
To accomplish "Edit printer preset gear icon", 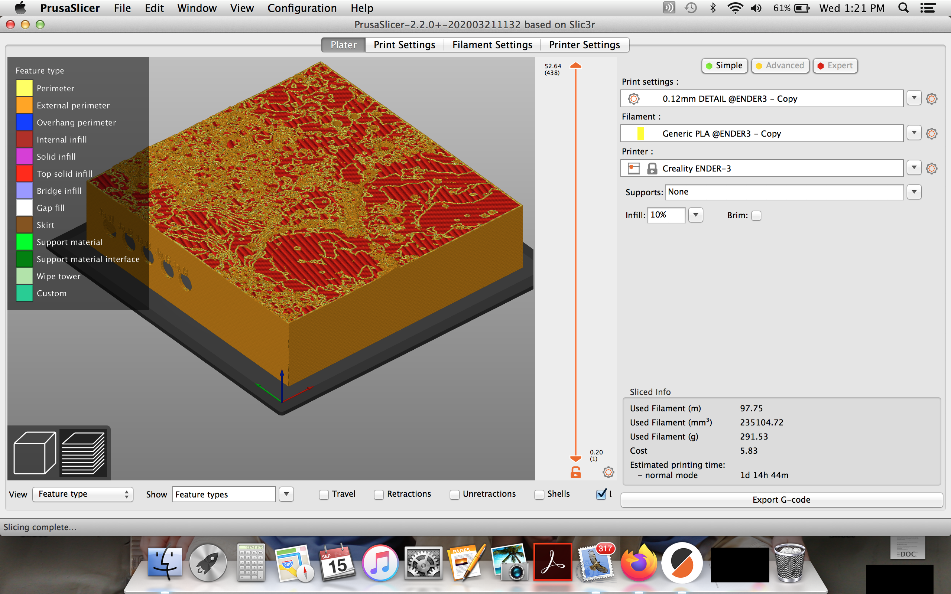I will click(931, 169).
